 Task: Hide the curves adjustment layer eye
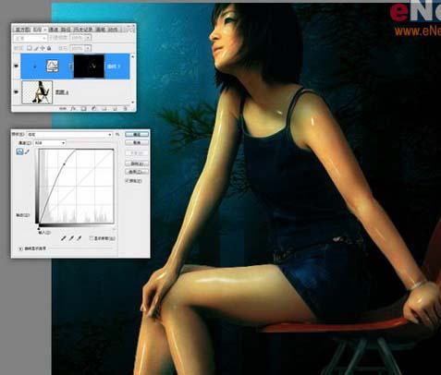point(17,66)
